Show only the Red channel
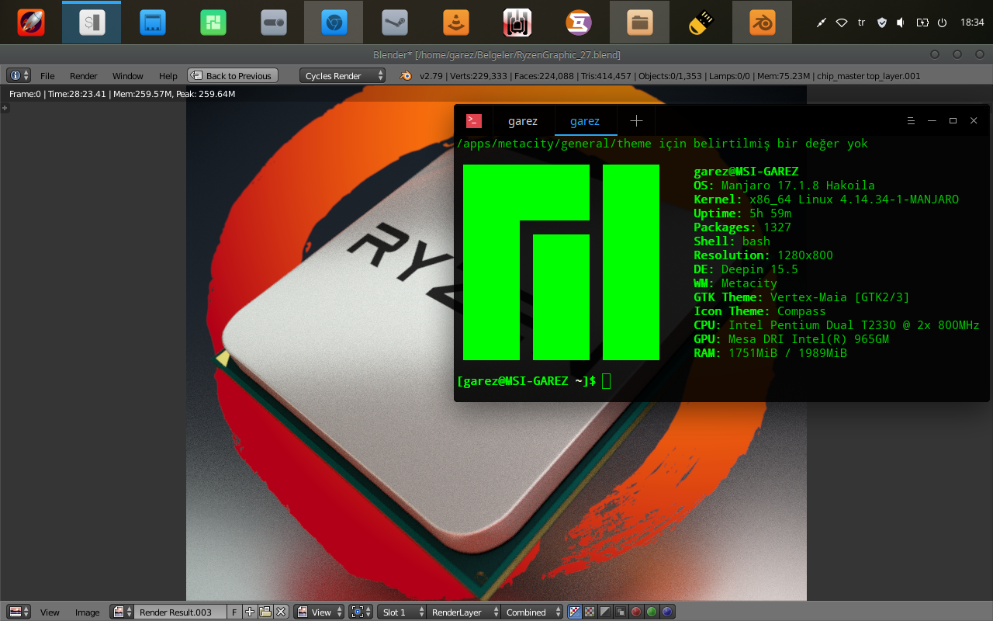 [636, 612]
